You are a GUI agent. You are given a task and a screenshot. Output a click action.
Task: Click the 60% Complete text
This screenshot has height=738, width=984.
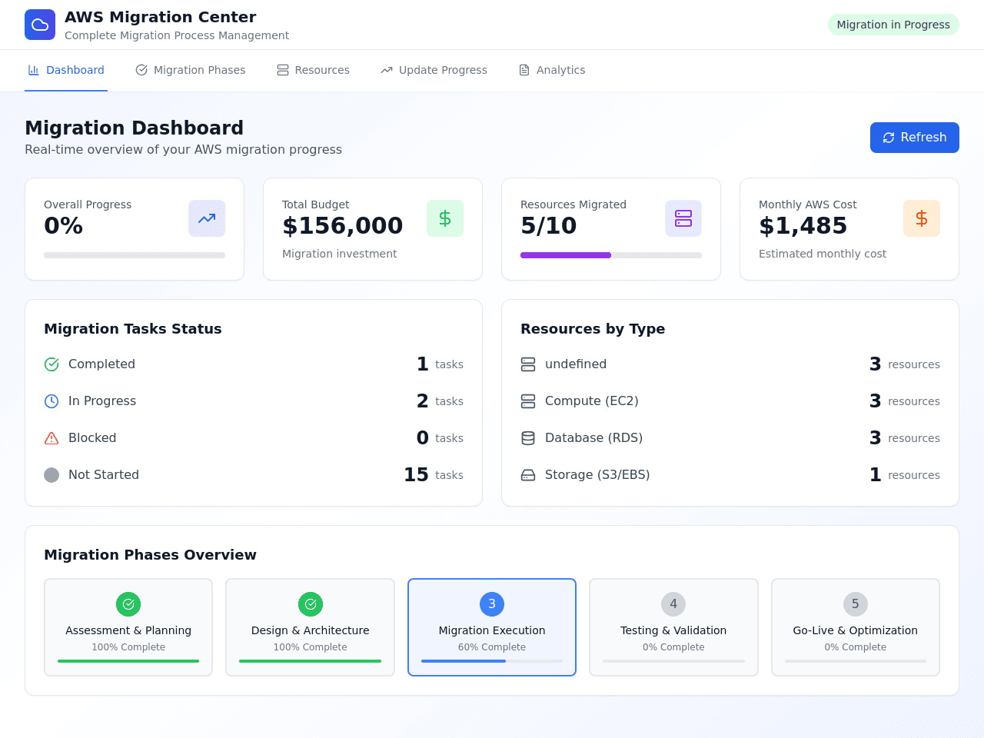pos(492,647)
